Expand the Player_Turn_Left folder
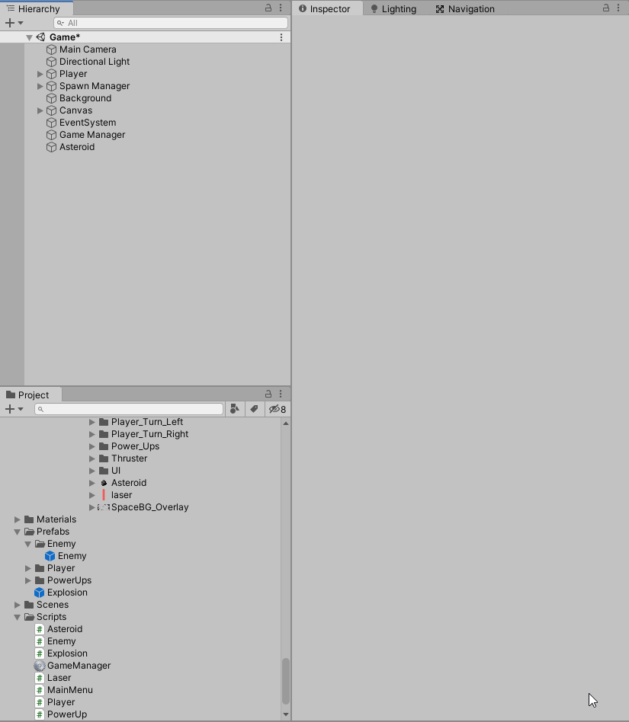 [92, 422]
